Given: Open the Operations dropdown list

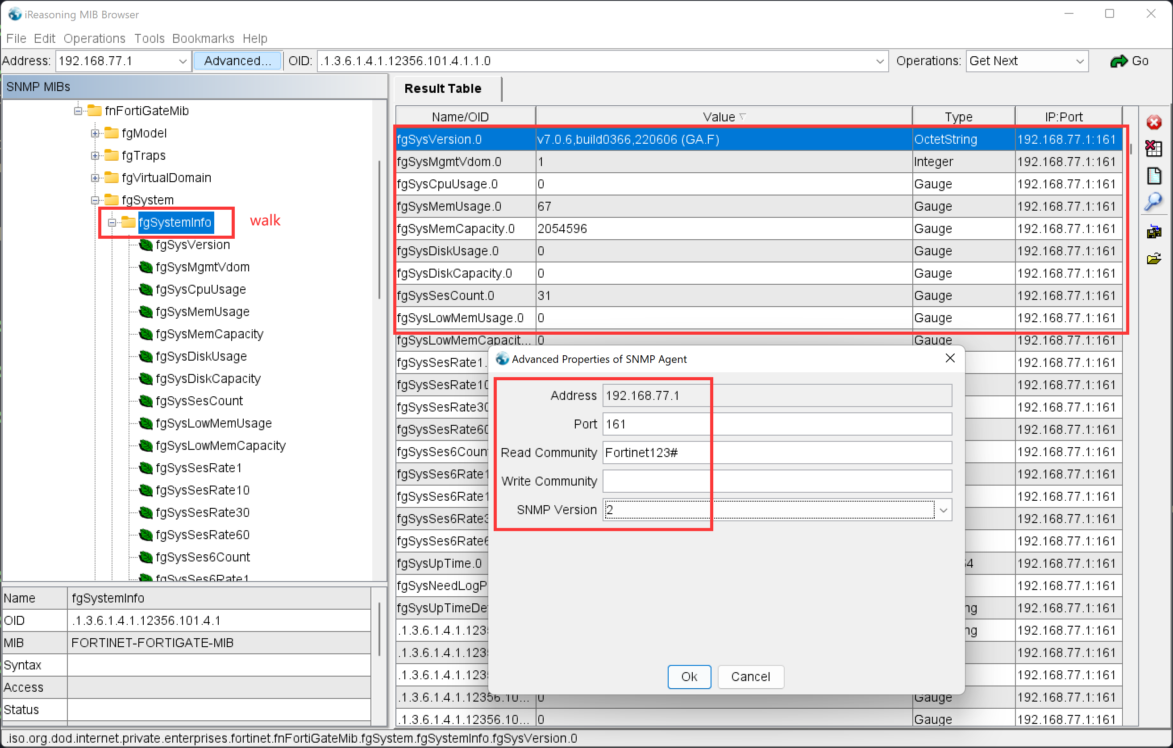Looking at the screenshot, I should pyautogui.click(x=1079, y=61).
